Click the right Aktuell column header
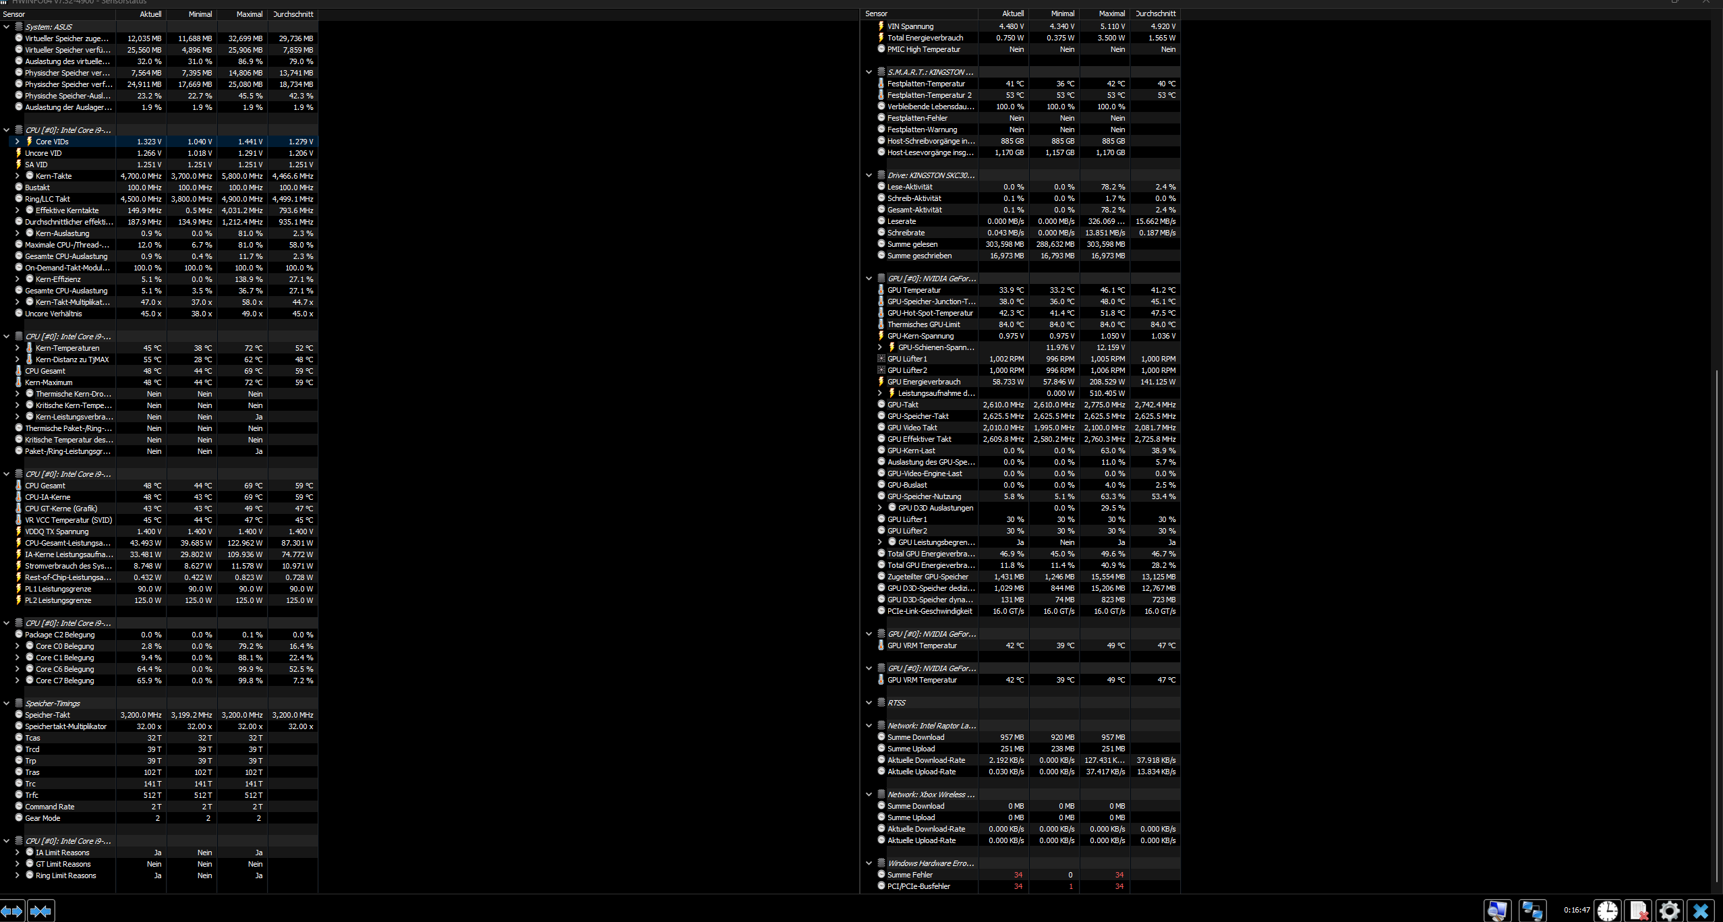1723x922 pixels. 1012,13
